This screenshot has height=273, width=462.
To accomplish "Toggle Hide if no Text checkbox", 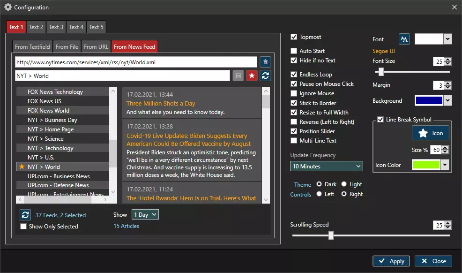I will 294,61.
